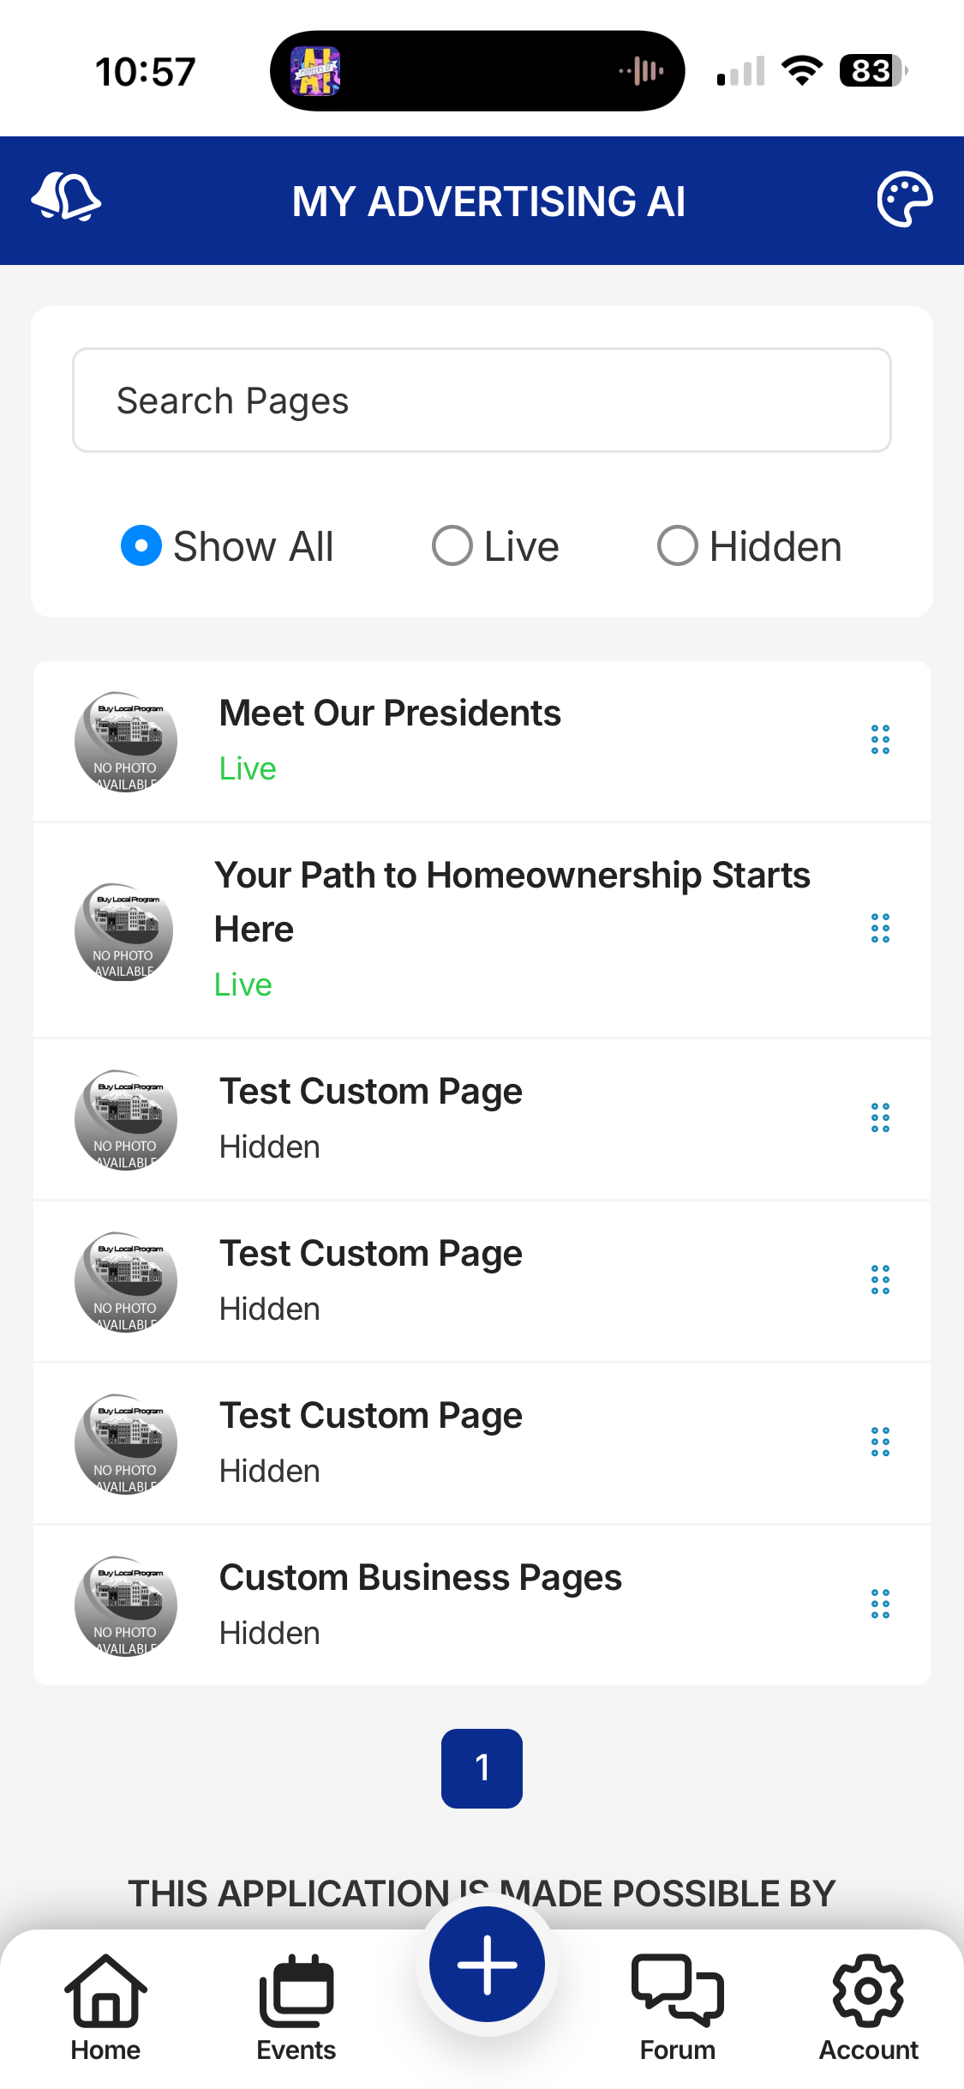Open Account settings gear
The width and height of the screenshot is (964, 2089).
(x=868, y=2006)
